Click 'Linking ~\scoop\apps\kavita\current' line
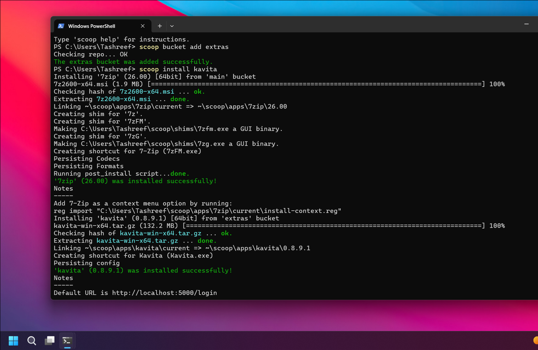This screenshot has height=350, width=538. click(x=182, y=248)
